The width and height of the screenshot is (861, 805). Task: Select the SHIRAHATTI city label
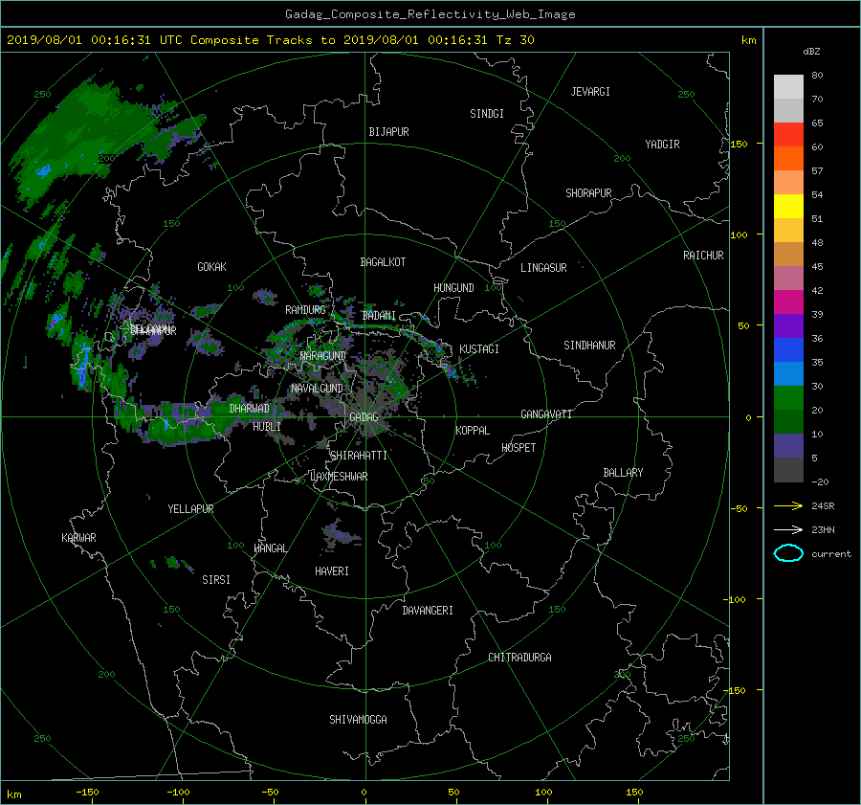pyautogui.click(x=359, y=456)
